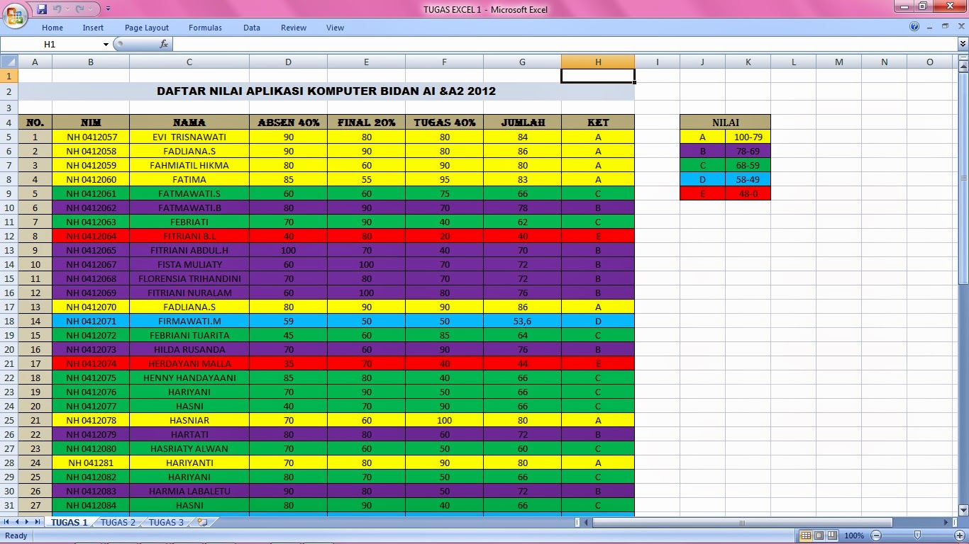This screenshot has height=544, width=969.
Task: Switch to Normal view in the status bar
Action: (805, 535)
